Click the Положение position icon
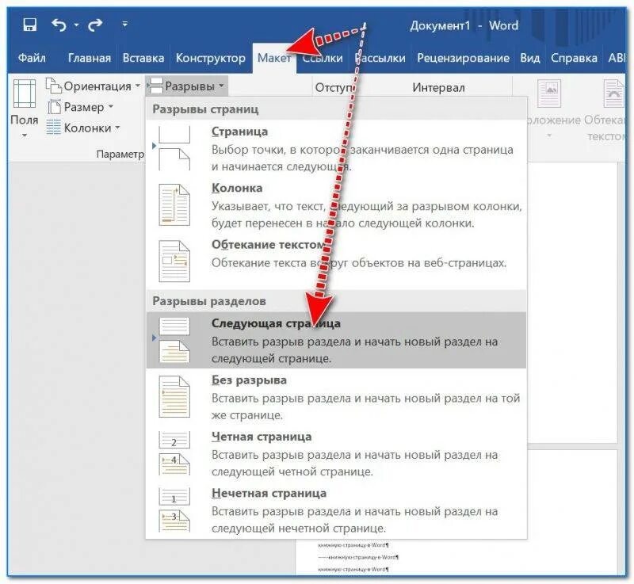The width and height of the screenshot is (634, 584). (x=548, y=94)
